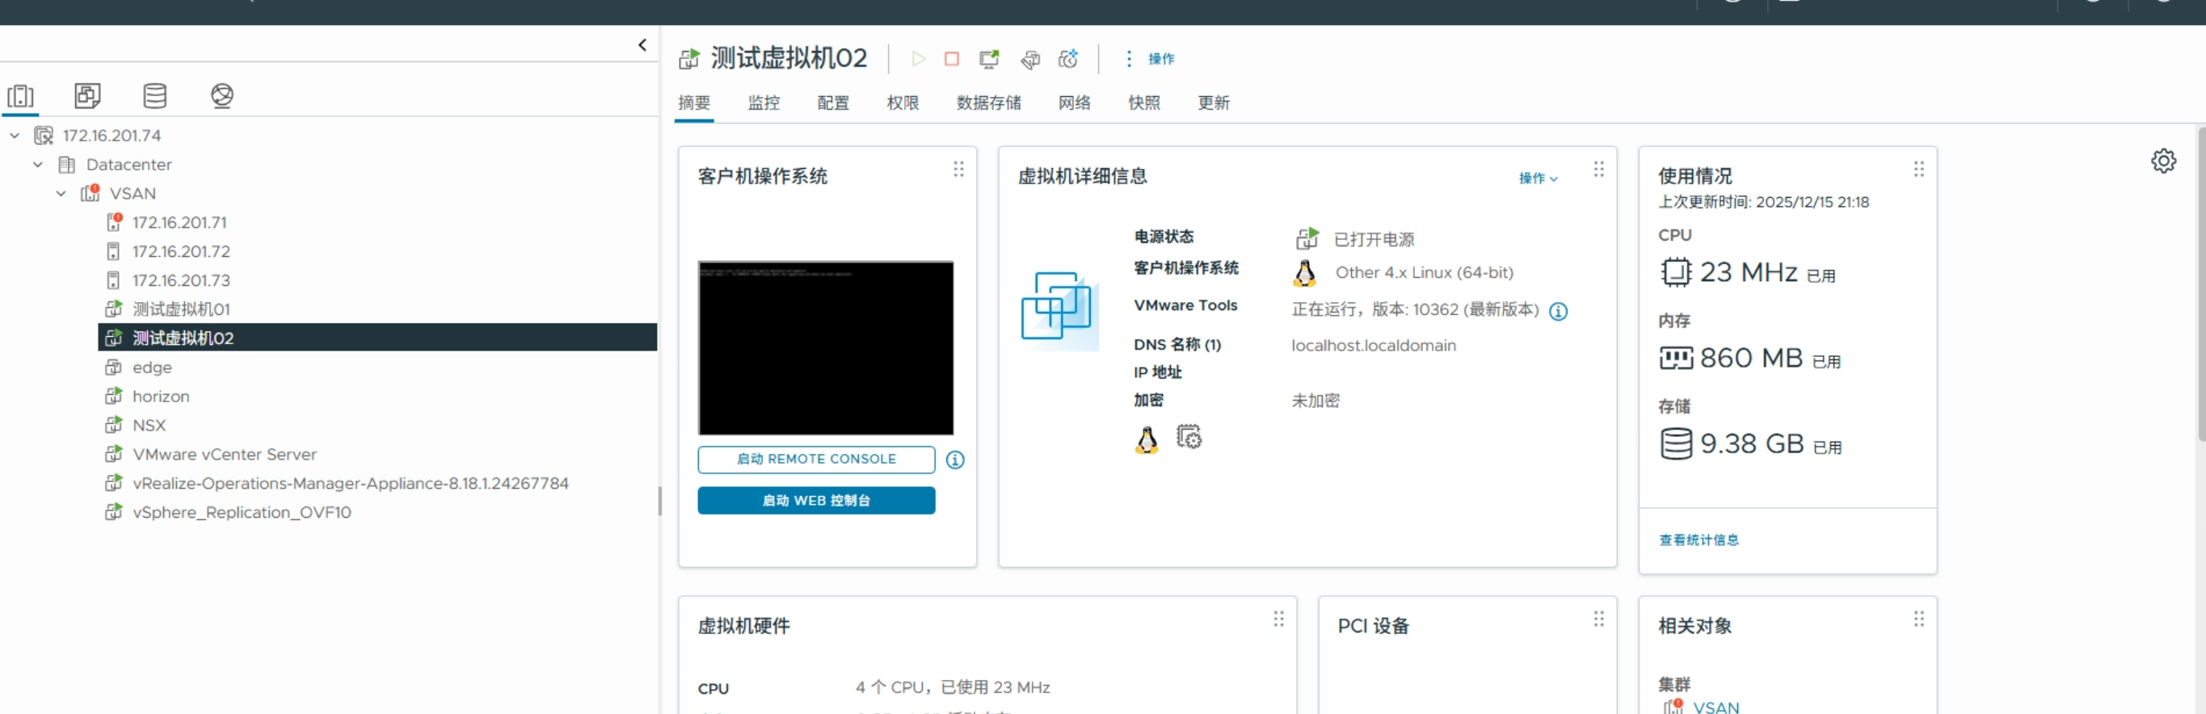2206x714 pixels.
Task: Switch to the 摘要 tab
Action: coord(693,103)
